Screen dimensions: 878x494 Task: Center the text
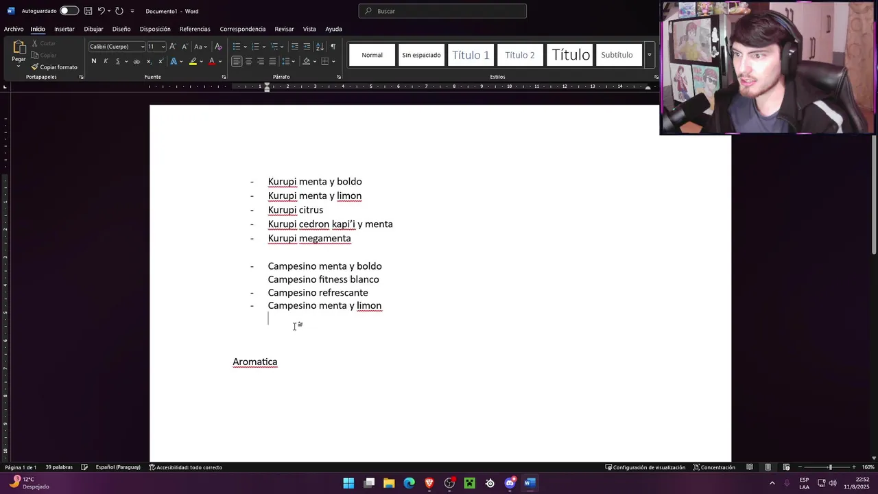pos(248,61)
